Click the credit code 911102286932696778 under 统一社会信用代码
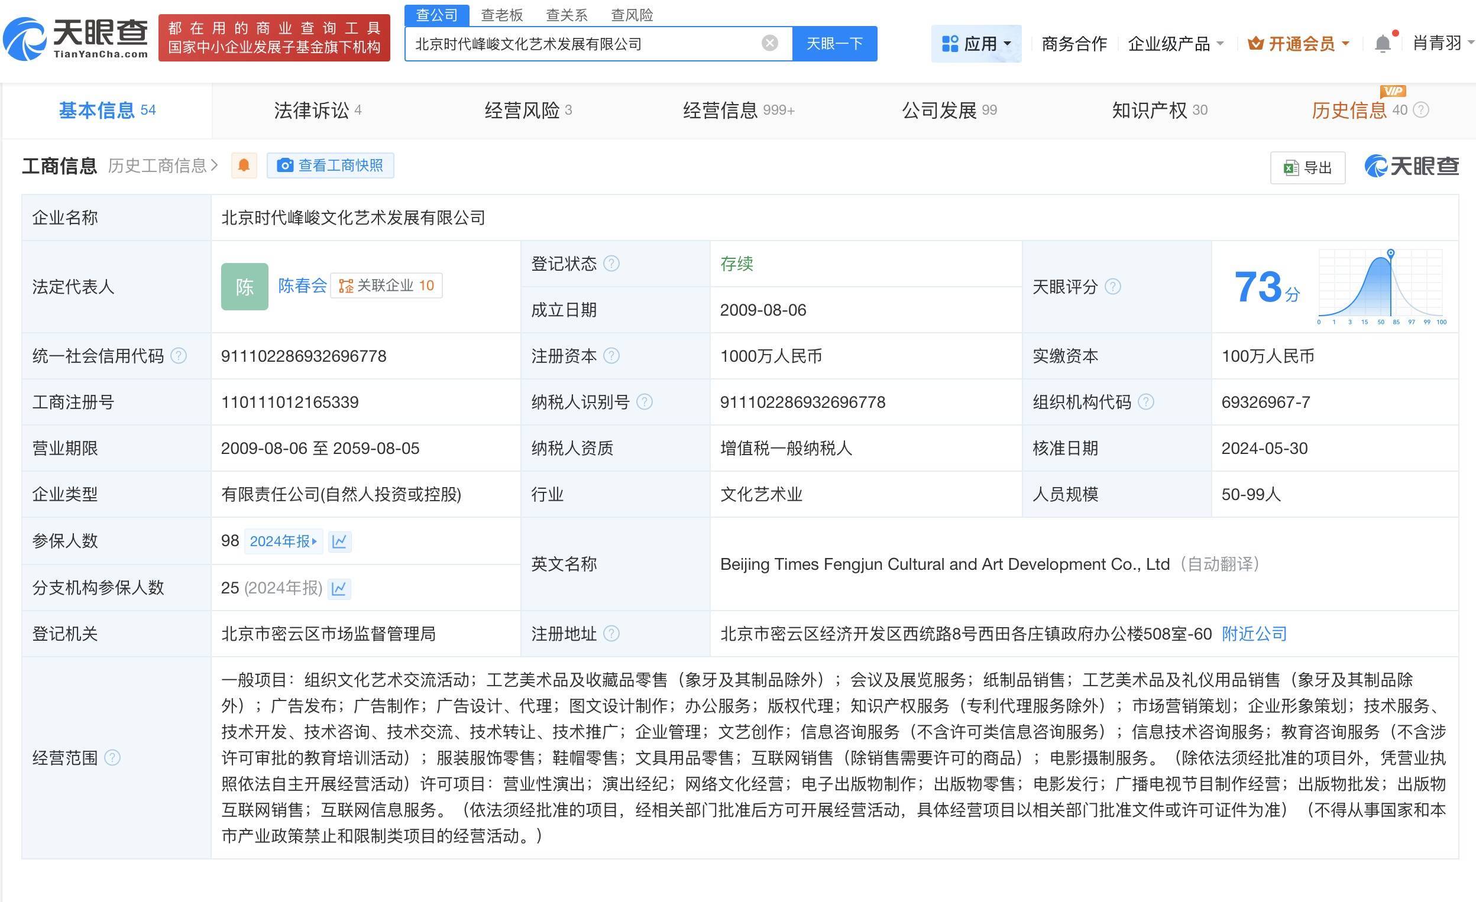Screen dimensions: 1476x902 pyautogui.click(x=304, y=356)
